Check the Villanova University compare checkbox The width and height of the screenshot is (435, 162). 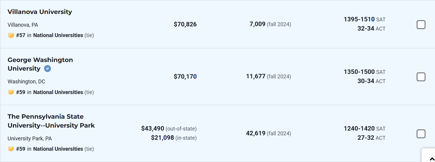(421, 25)
